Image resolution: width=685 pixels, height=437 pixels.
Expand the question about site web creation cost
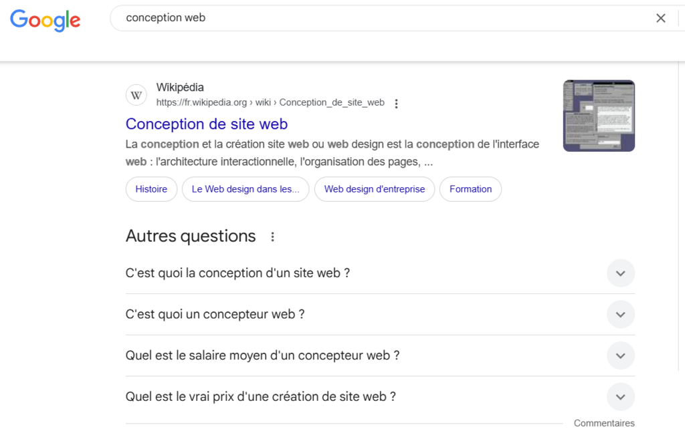coord(620,396)
